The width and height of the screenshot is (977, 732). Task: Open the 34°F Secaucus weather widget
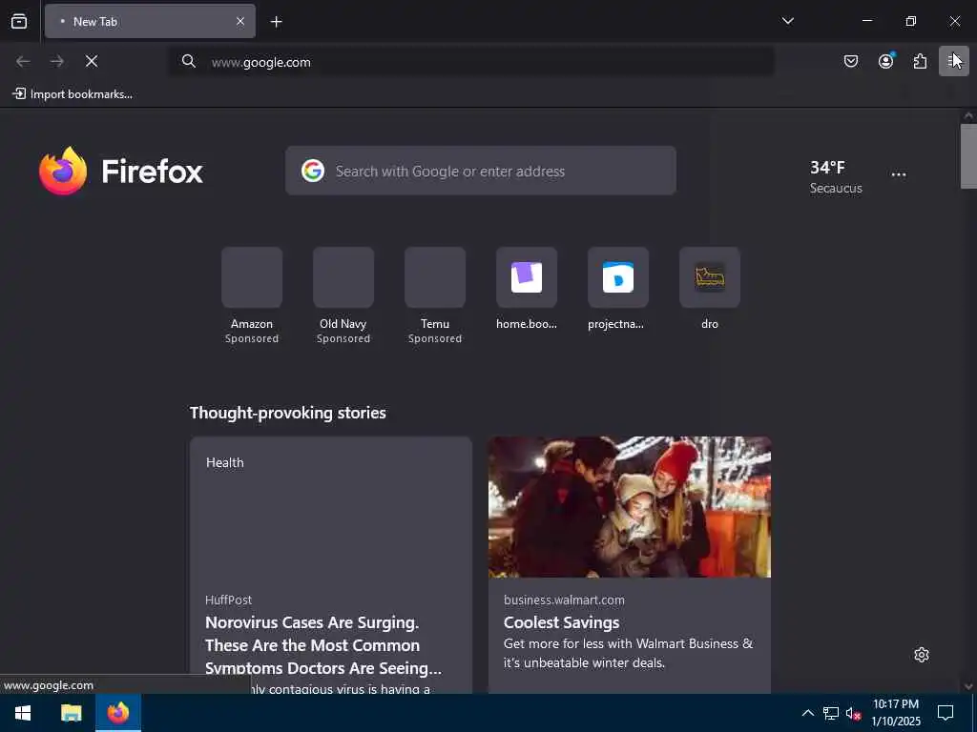tap(836, 176)
